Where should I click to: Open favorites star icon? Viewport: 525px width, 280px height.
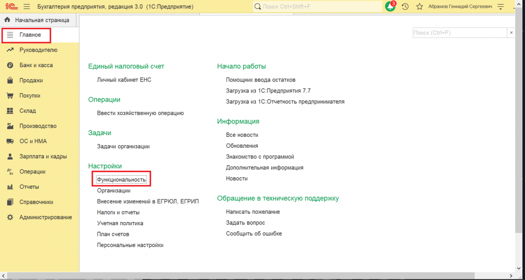coord(419,6)
